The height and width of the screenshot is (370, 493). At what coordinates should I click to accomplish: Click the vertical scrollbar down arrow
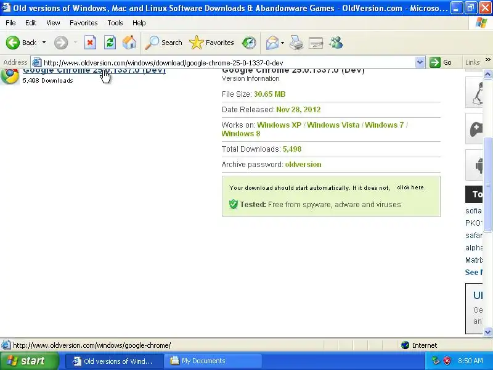tap(487, 332)
